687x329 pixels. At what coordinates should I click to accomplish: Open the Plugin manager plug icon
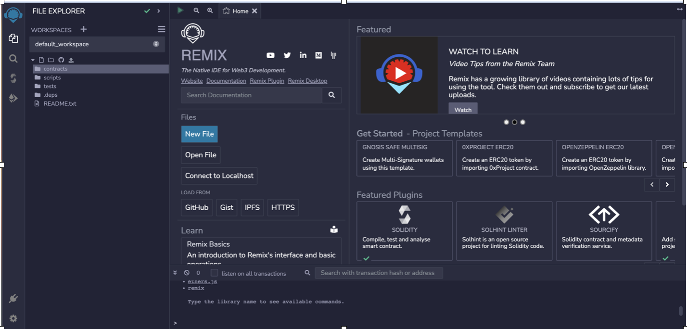tap(13, 299)
